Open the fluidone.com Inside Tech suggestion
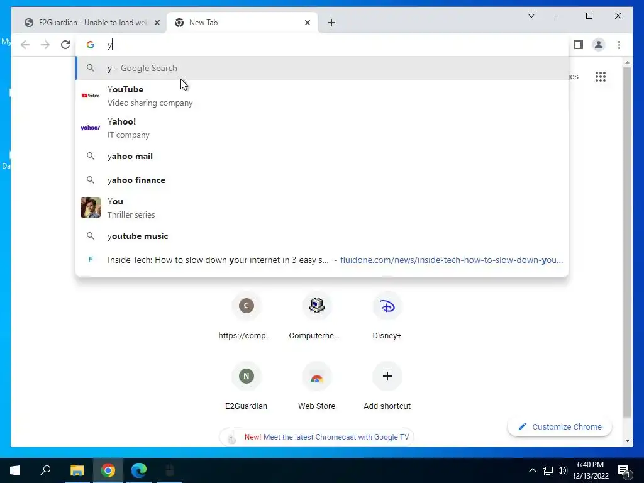The height and width of the screenshot is (483, 644). pyautogui.click(x=322, y=260)
